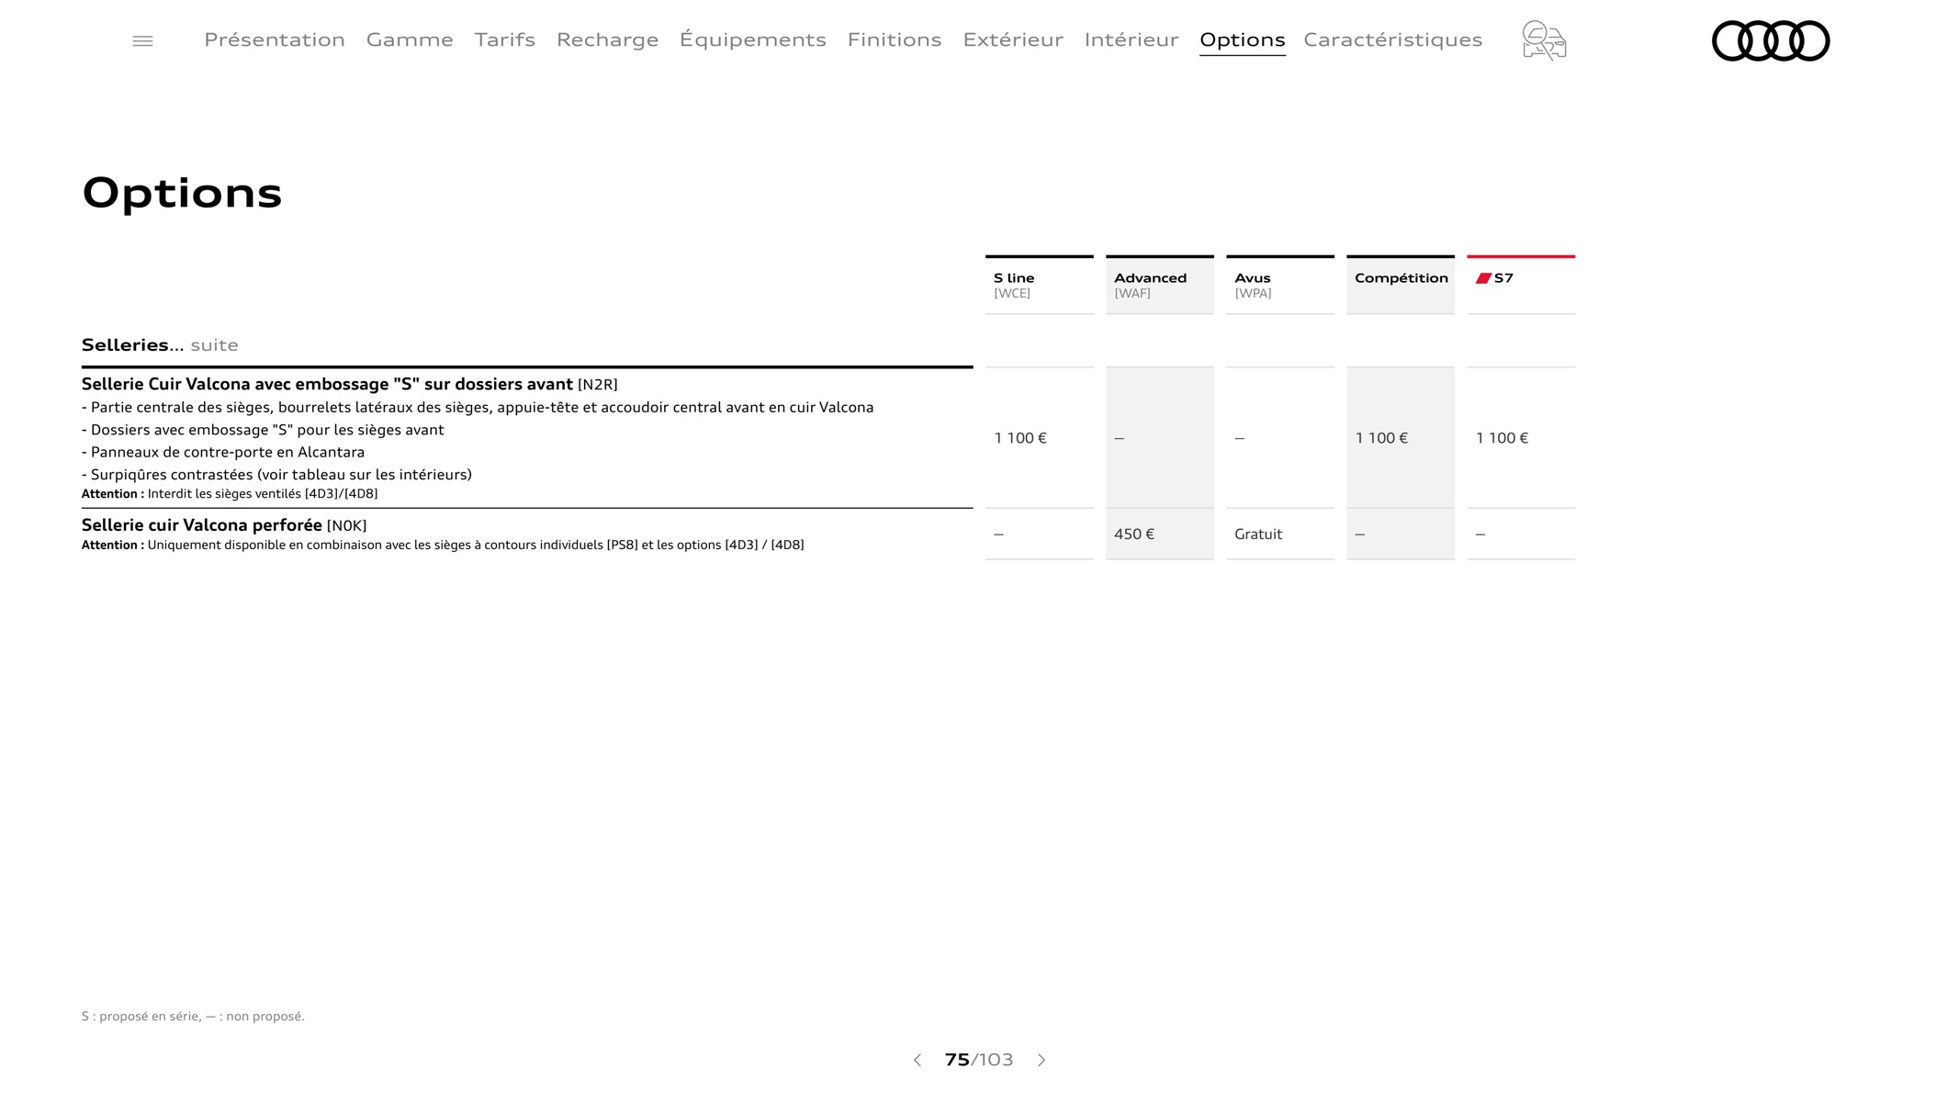Click the previous page navigation arrow

[918, 1059]
